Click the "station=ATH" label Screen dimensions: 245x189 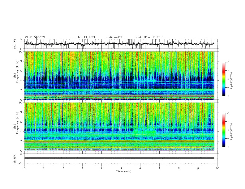coord(115,37)
